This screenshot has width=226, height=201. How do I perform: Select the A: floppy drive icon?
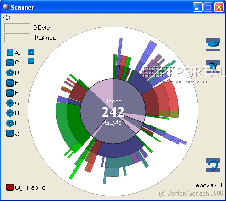10,53
